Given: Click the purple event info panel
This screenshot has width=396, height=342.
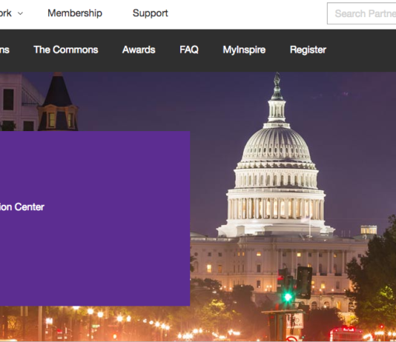Looking at the screenshot, I should (95, 218).
